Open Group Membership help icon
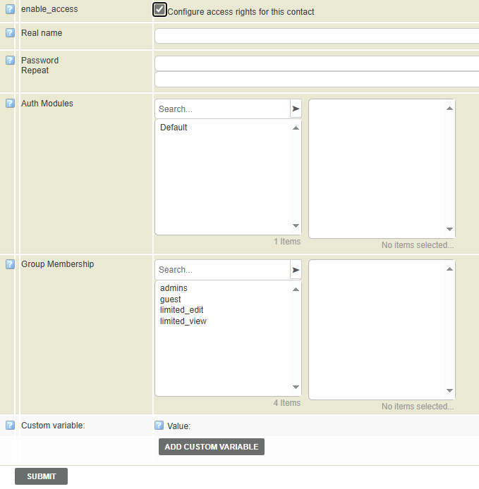This screenshot has width=479, height=489. tap(10, 264)
